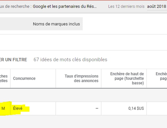Sort by 'Taux d'impressions des annonces' column
The height and width of the screenshot is (128, 167).
click(81, 78)
